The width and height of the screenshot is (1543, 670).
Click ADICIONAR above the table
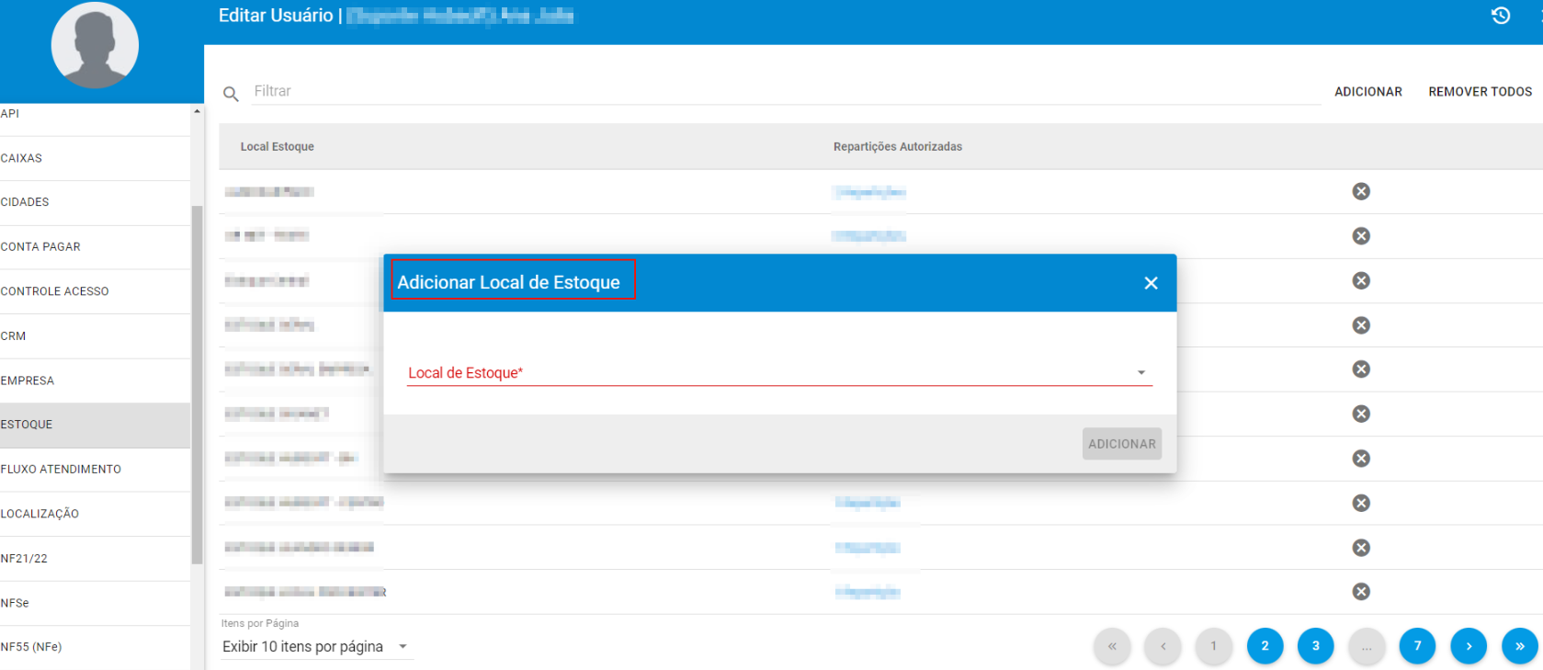point(1368,92)
